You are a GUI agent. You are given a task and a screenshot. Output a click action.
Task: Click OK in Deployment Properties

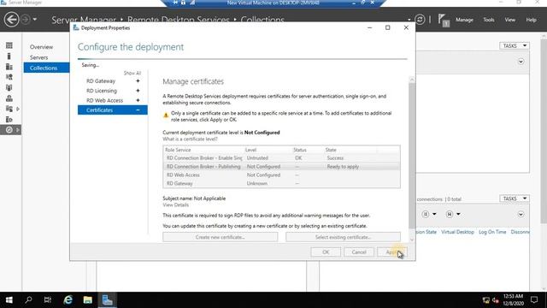coord(326,252)
